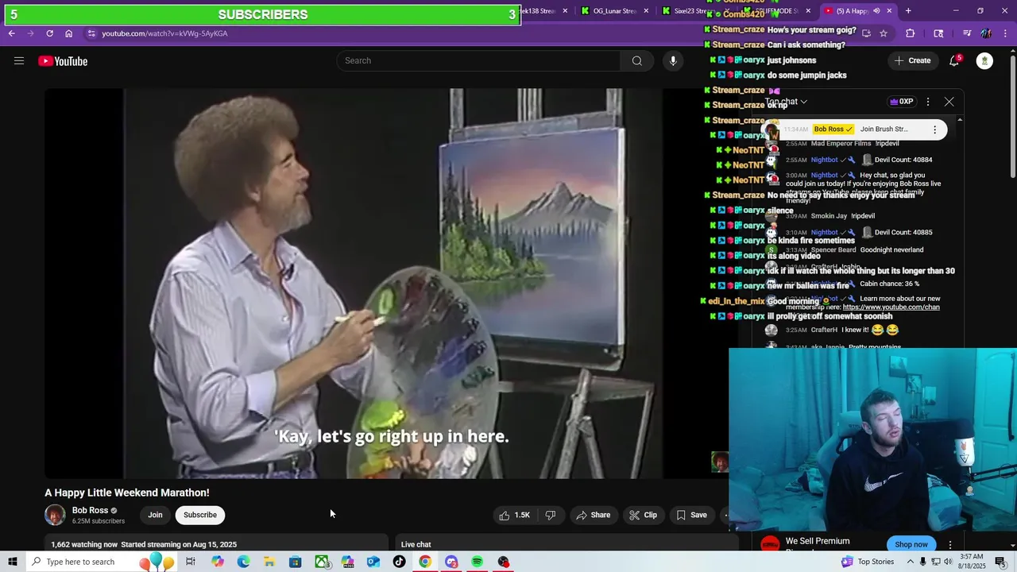1017x572 pixels.
Task: Open live chat options three-dot menu
Action: pos(928,102)
